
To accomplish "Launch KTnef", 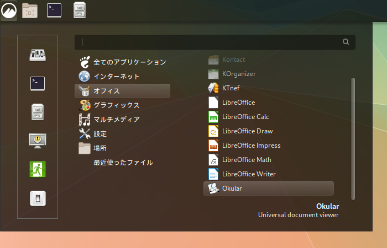I will 269,88.
